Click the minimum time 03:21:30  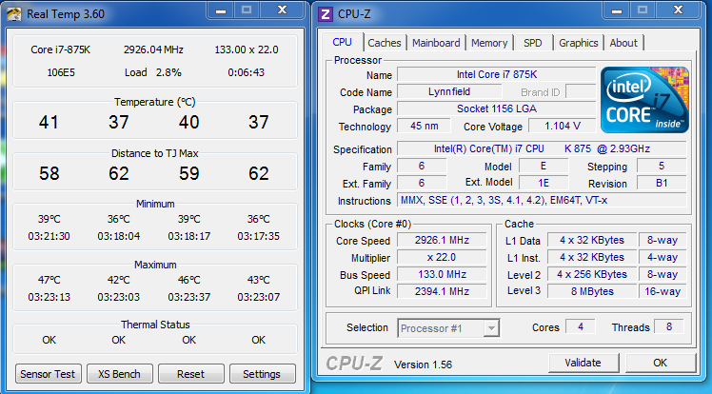49,236
